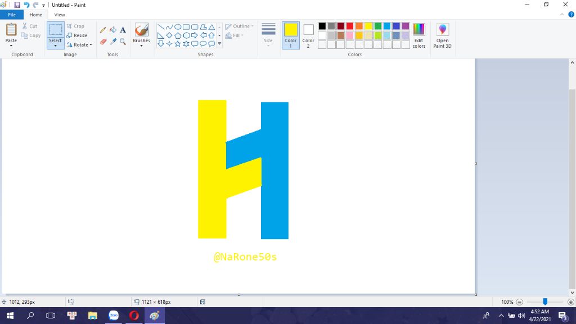Open File Explorer from taskbar
This screenshot has height=324, width=576.
[x=93, y=316]
